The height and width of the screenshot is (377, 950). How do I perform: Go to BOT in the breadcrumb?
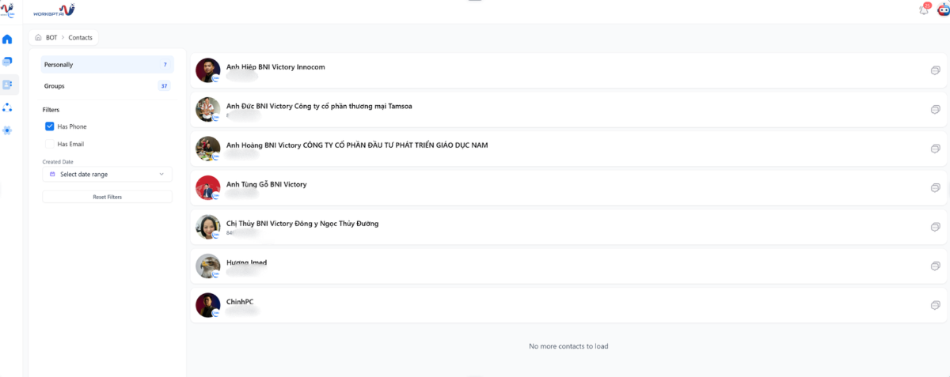pos(51,37)
